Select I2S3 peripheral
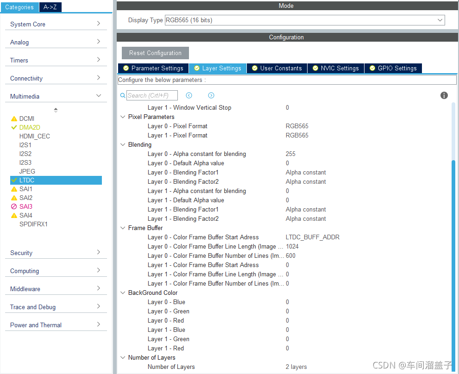This screenshot has height=374, width=459. pyautogui.click(x=25, y=163)
